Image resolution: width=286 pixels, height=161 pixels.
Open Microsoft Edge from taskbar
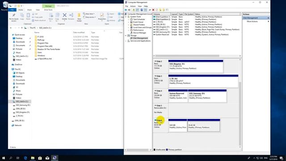[x=25, y=158]
